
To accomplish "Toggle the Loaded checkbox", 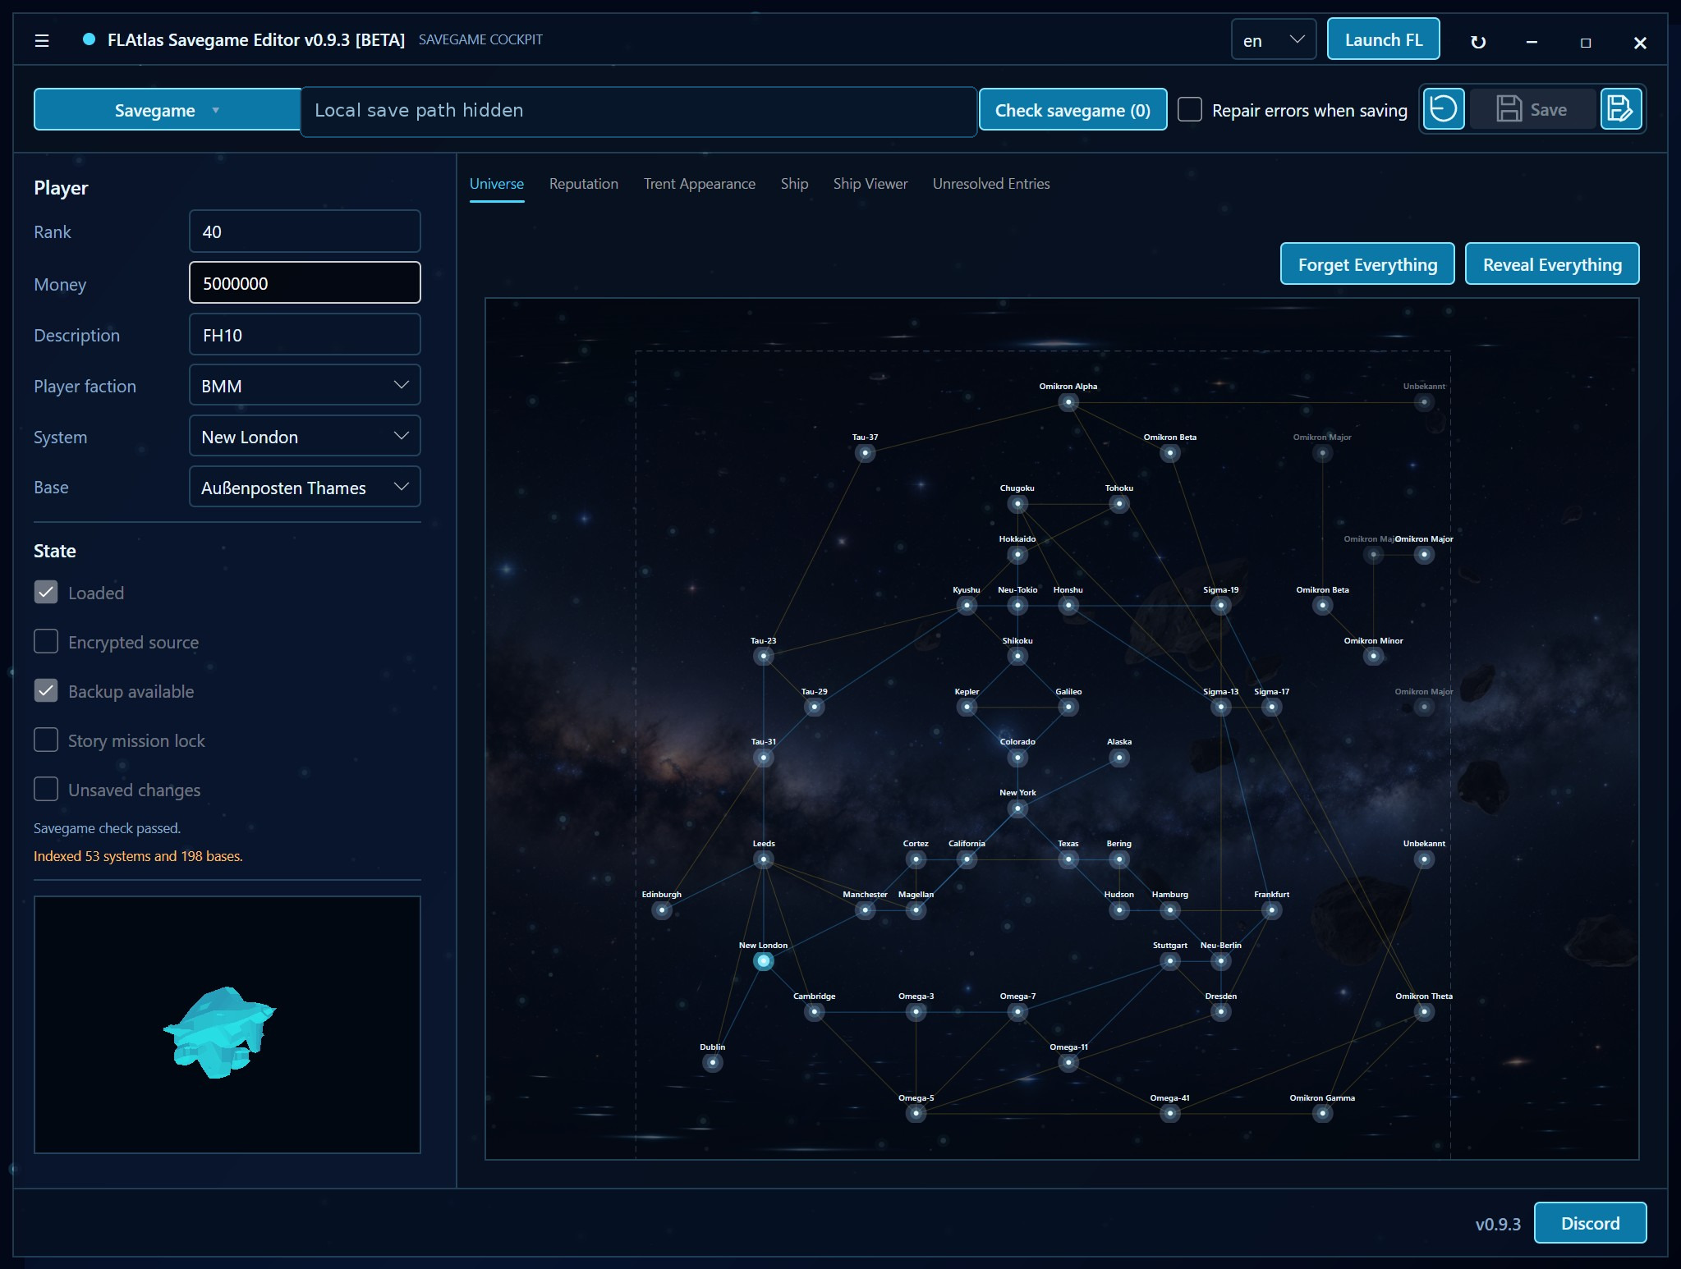I will [x=46, y=592].
